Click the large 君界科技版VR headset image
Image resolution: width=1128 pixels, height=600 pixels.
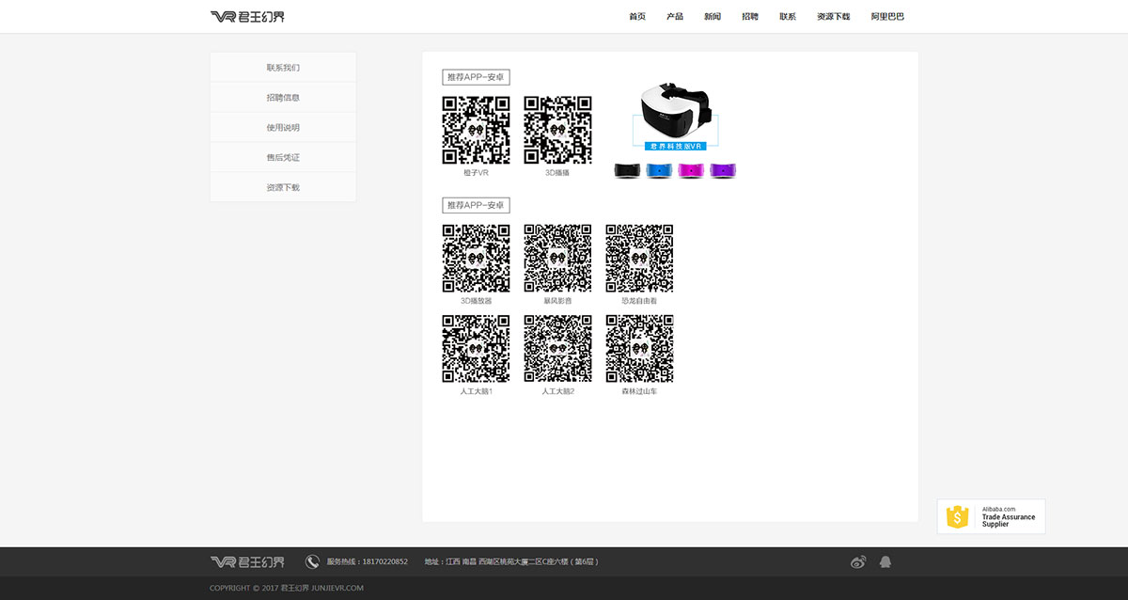(676, 116)
